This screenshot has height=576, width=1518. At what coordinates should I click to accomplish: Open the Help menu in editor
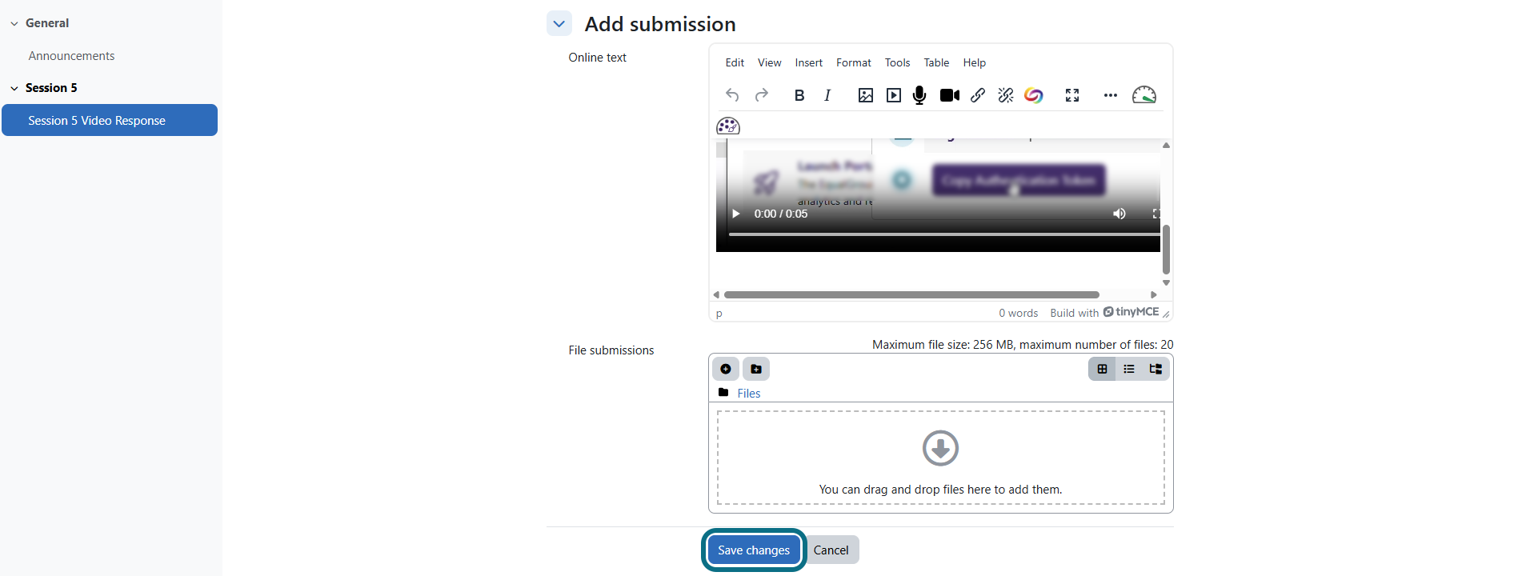pos(975,62)
